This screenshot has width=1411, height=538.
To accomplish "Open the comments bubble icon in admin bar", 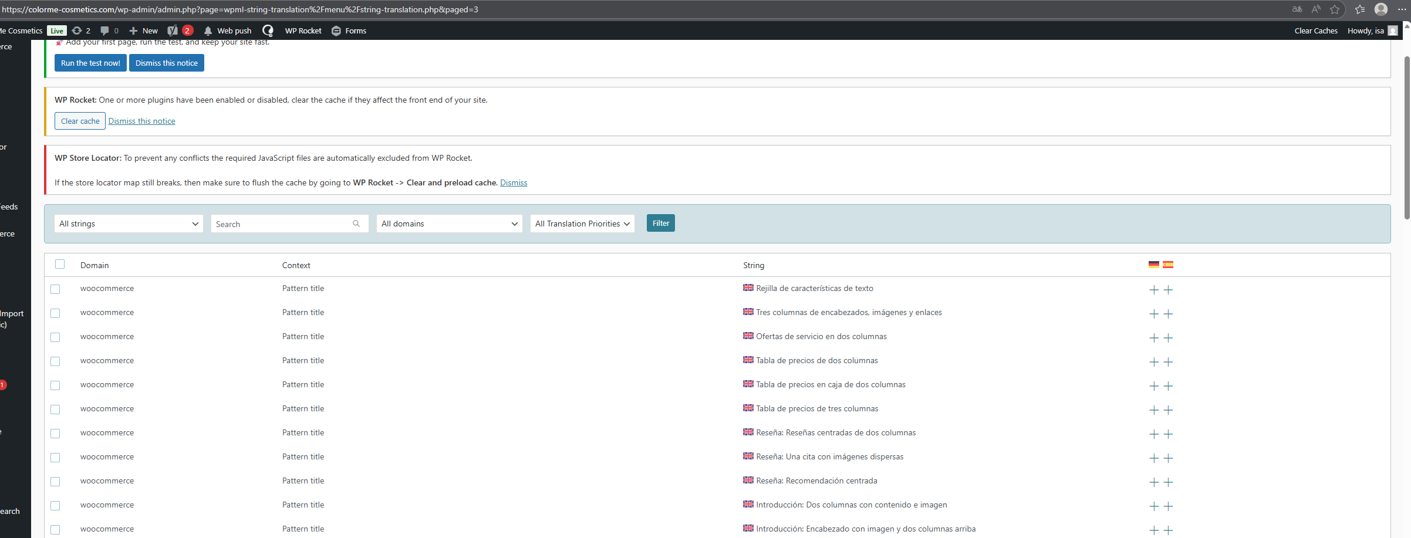I will [x=104, y=31].
